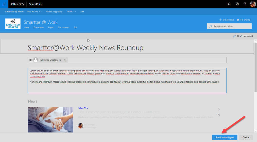Image resolution: width=257 pixels, height=142 pixels.
Task: Click the Full Time Employees person icon
Action: click(36, 60)
